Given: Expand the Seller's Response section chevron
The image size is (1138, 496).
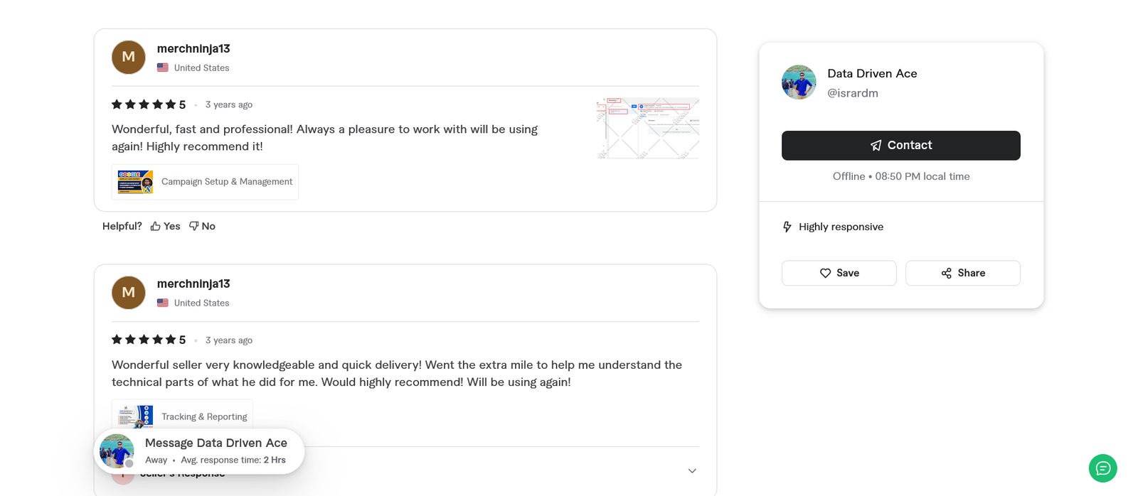Looking at the screenshot, I should (x=691, y=470).
